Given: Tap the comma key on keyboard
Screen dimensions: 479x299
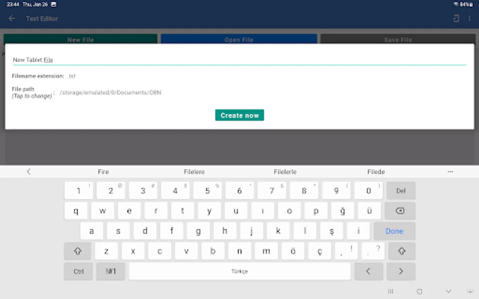Looking at the screenshot, I should tap(346, 251).
